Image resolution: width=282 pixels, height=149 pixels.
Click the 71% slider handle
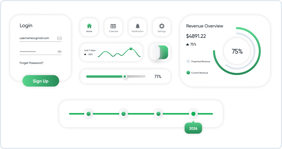124,76
